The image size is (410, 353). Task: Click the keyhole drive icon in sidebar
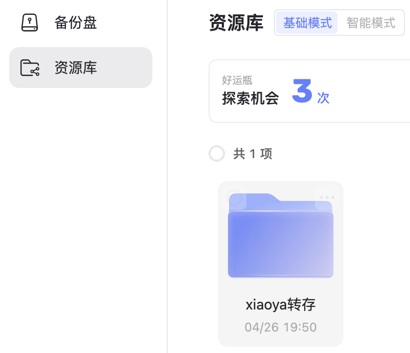pyautogui.click(x=30, y=23)
